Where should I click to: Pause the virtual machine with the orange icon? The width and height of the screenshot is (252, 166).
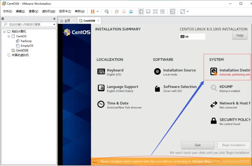click(x=93, y=11)
